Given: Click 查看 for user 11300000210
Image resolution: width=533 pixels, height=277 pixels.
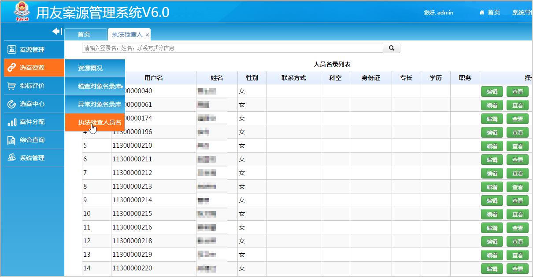Looking at the screenshot, I should point(518,146).
